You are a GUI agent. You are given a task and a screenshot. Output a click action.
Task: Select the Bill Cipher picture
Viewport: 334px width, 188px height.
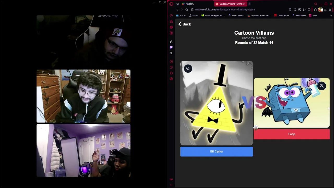[x=216, y=103]
